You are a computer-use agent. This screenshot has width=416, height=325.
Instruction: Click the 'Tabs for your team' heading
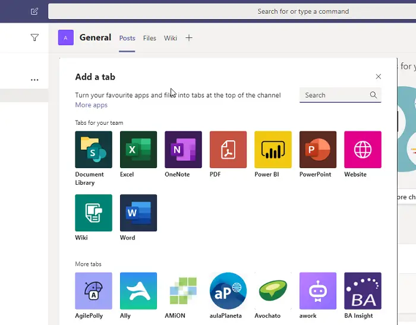click(x=99, y=123)
